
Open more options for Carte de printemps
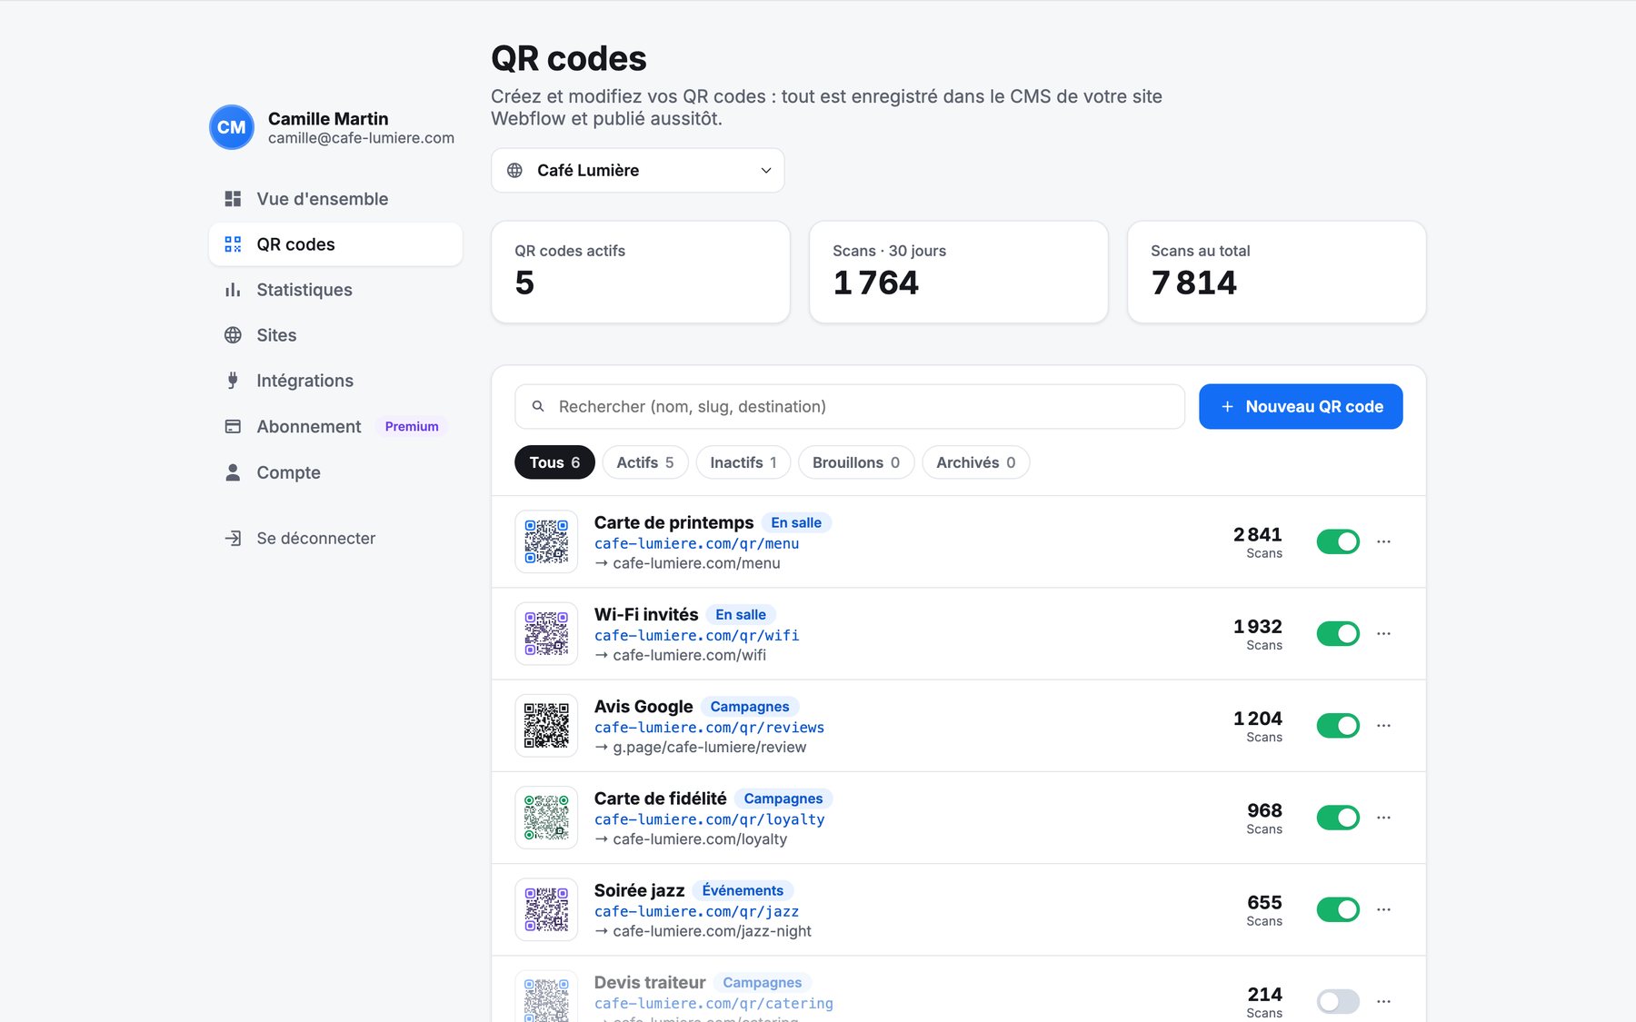(x=1383, y=541)
